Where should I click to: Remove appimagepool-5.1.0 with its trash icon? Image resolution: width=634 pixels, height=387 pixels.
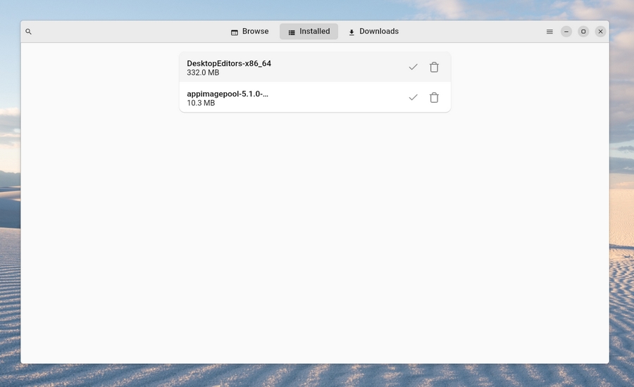434,97
